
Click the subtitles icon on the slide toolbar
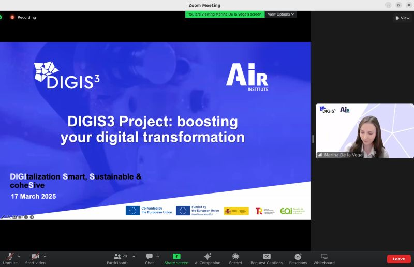point(14,217)
